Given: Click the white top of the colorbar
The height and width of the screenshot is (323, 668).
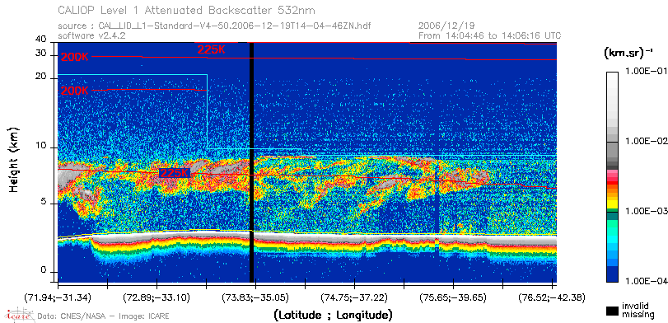Looking at the screenshot, I should (x=612, y=77).
